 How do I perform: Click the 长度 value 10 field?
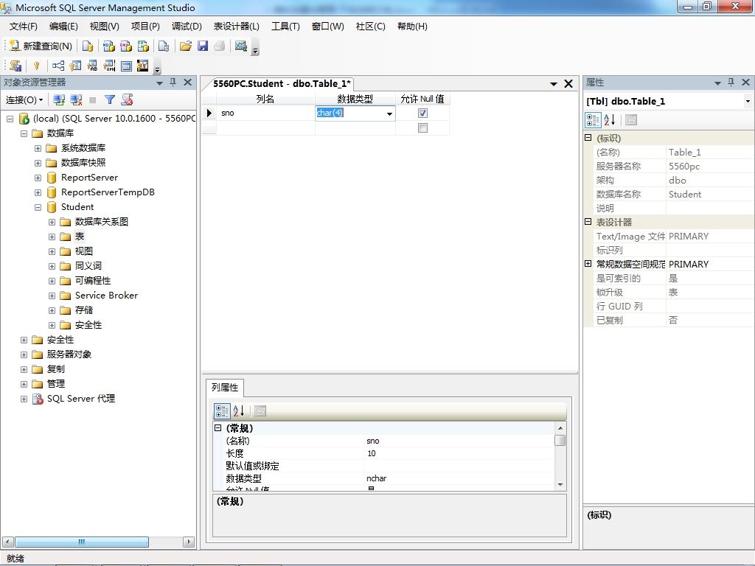point(460,453)
